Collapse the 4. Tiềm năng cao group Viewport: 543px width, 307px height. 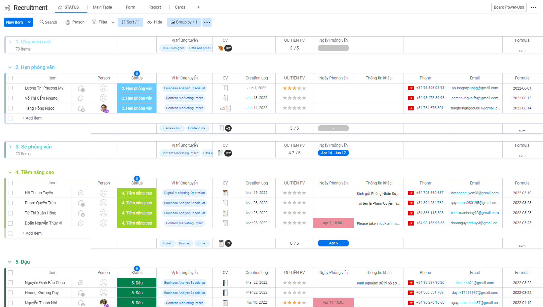10,172
